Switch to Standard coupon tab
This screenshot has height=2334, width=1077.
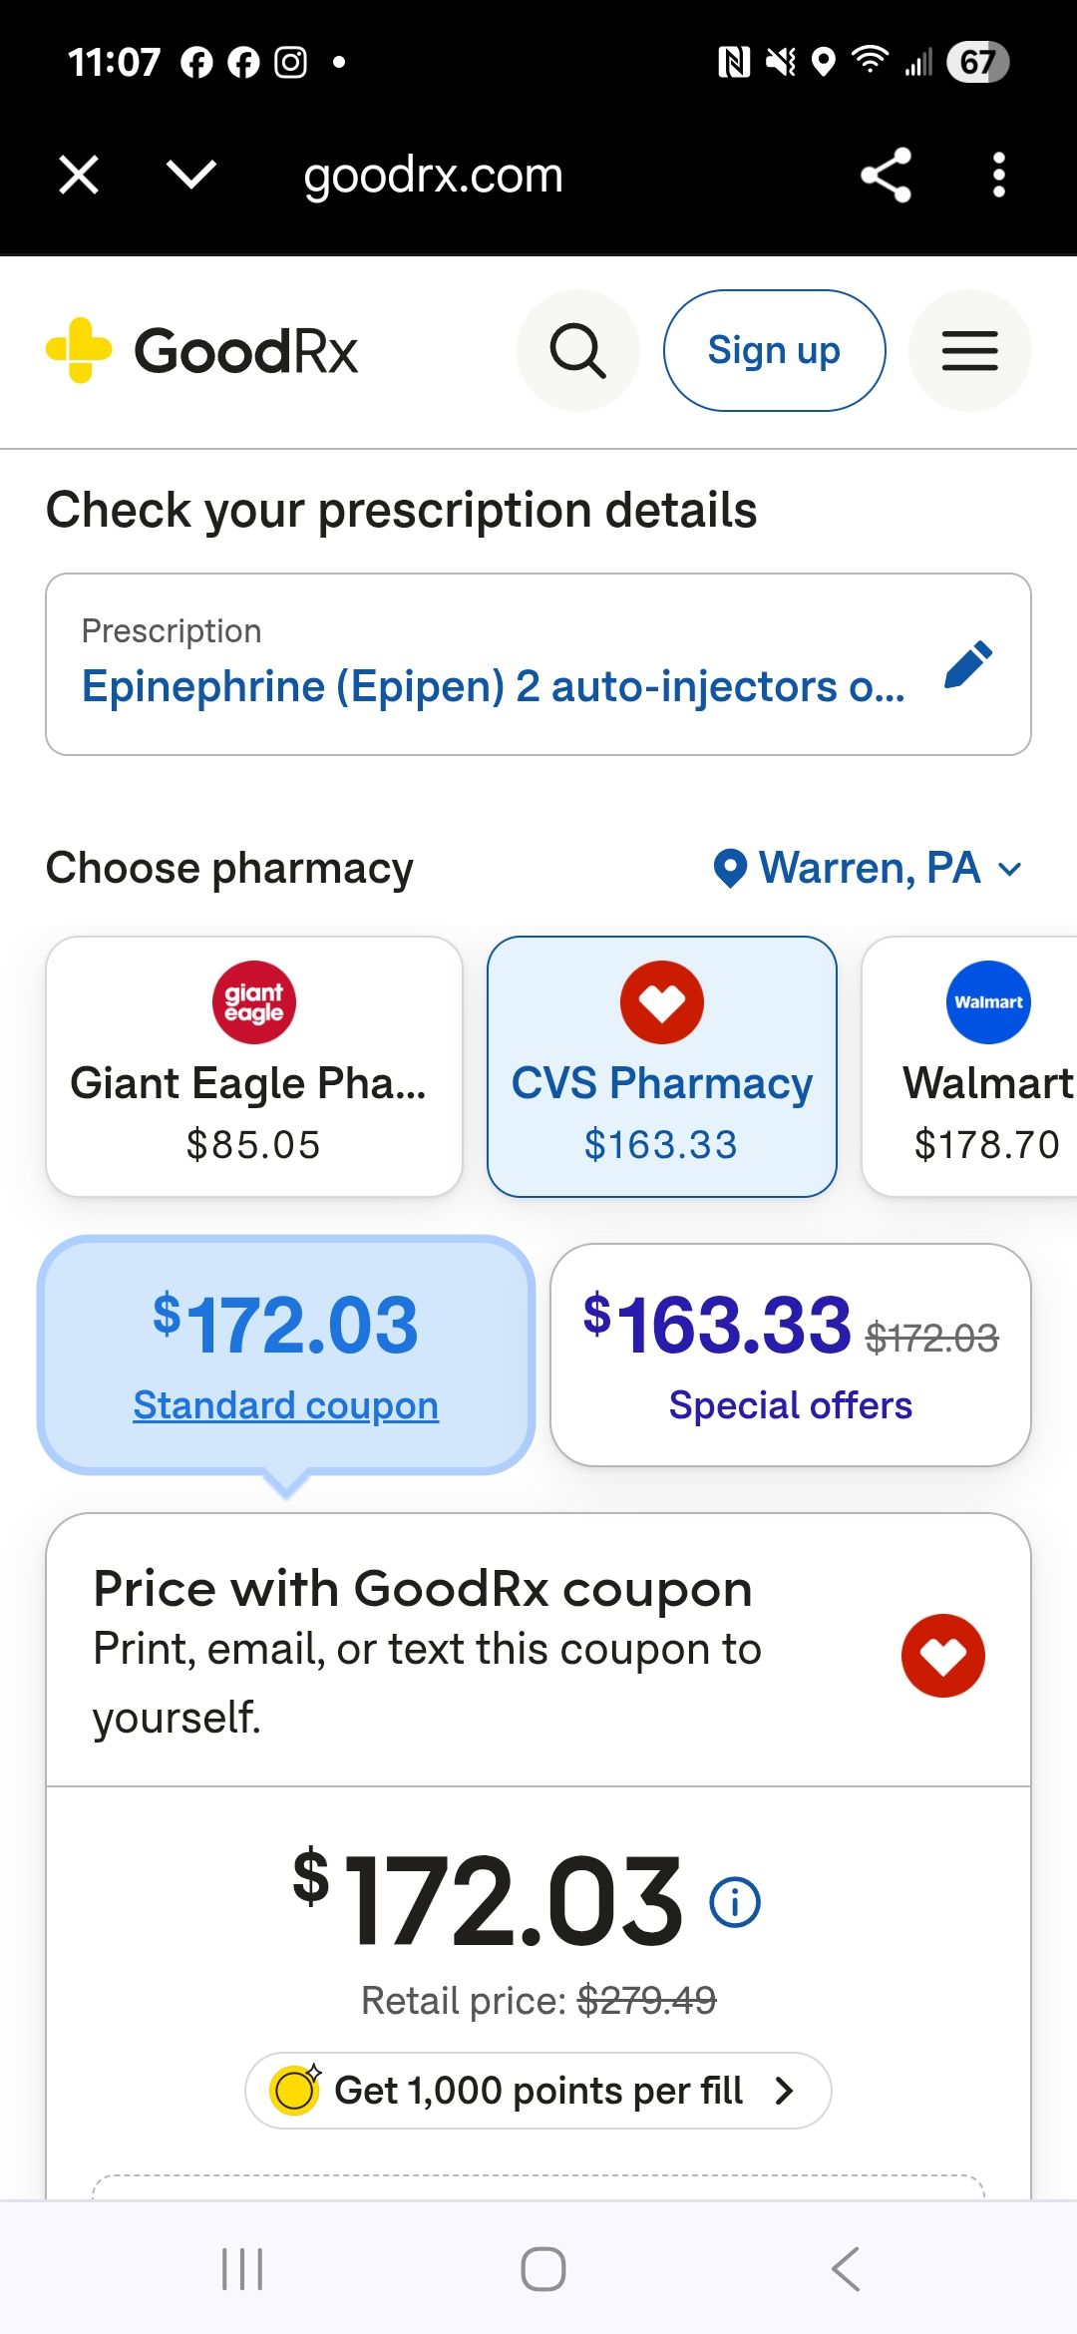[x=286, y=1355]
